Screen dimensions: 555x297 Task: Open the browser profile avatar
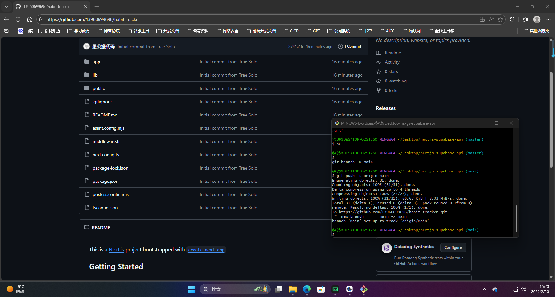537,19
